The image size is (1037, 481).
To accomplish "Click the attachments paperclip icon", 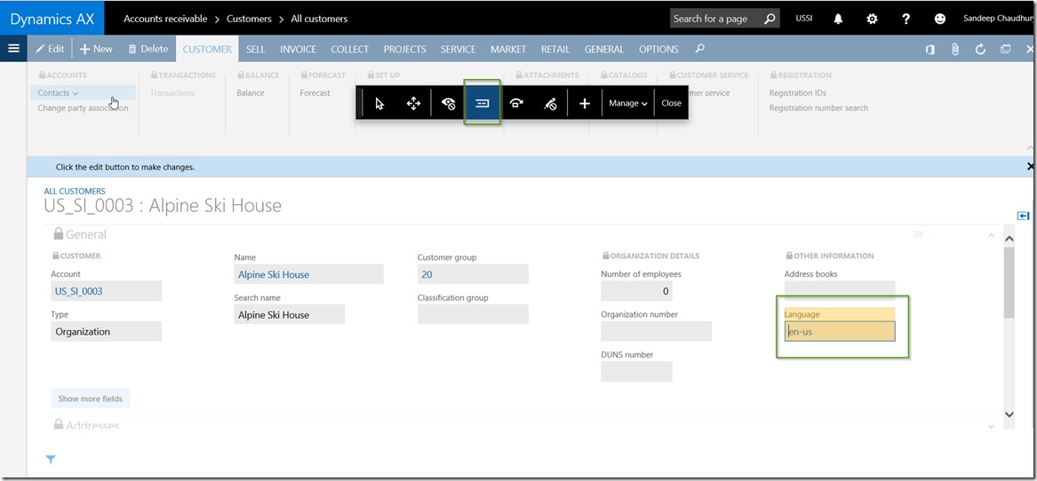I will (955, 50).
